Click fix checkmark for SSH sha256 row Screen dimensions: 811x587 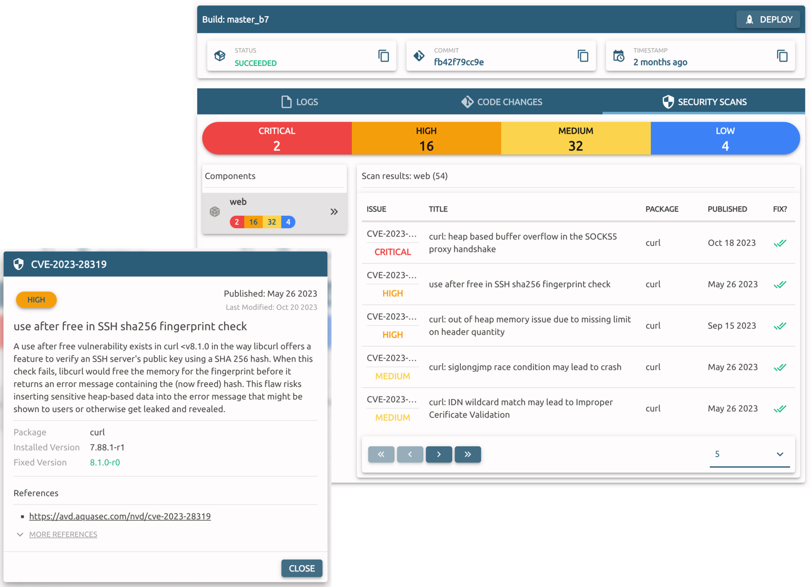pos(780,284)
